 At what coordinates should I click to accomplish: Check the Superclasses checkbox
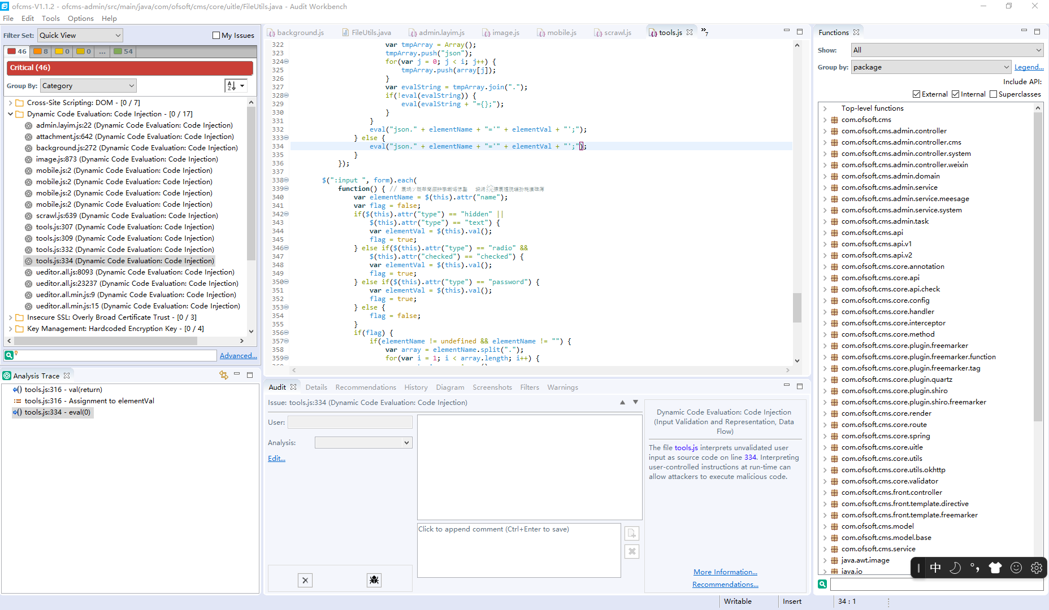click(993, 94)
